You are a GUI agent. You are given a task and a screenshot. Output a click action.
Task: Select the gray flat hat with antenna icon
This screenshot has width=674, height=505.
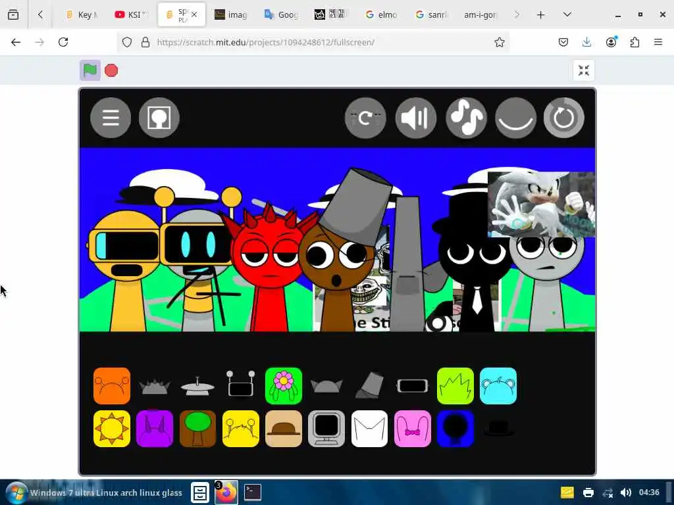(197, 385)
